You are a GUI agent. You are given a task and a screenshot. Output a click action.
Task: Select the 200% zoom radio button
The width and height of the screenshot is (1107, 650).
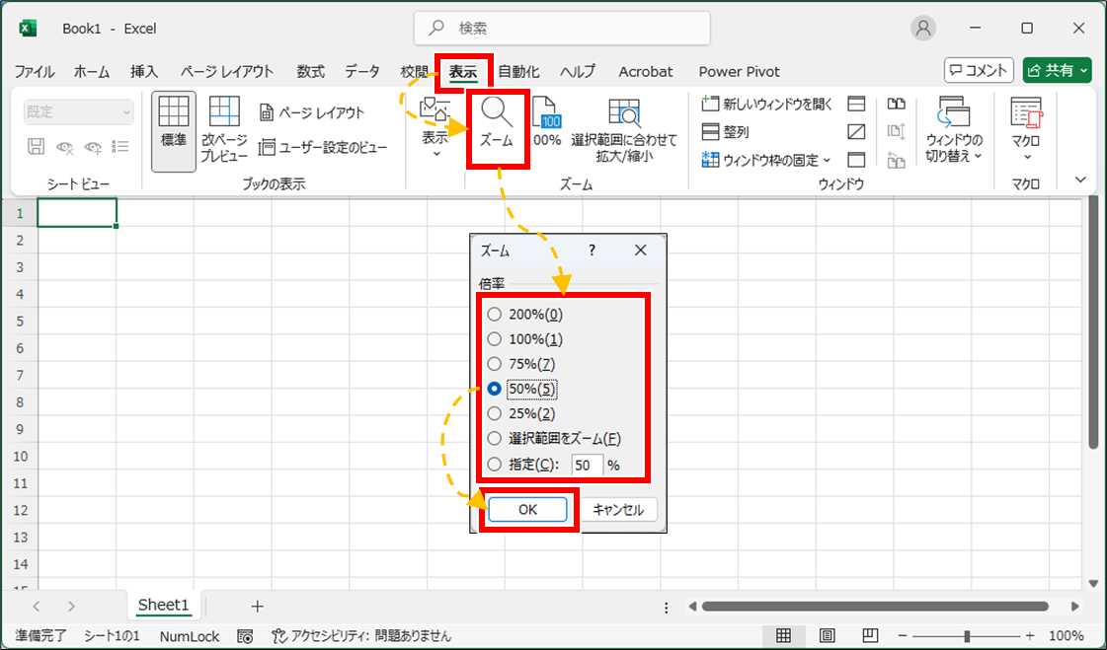495,315
